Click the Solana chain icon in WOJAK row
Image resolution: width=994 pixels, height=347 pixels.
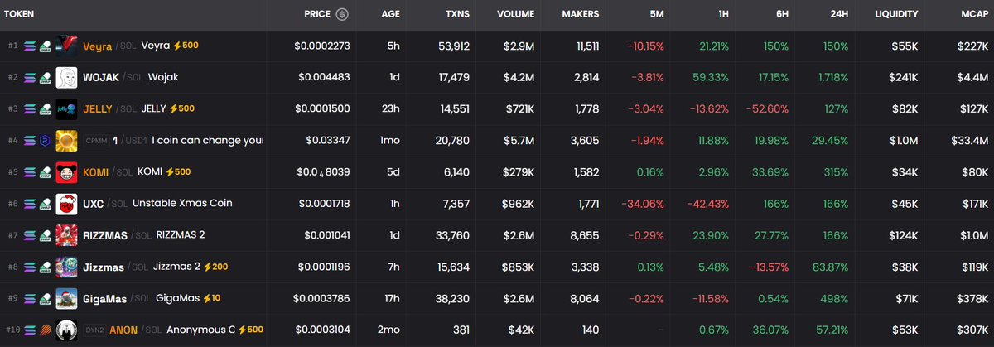pos(30,77)
